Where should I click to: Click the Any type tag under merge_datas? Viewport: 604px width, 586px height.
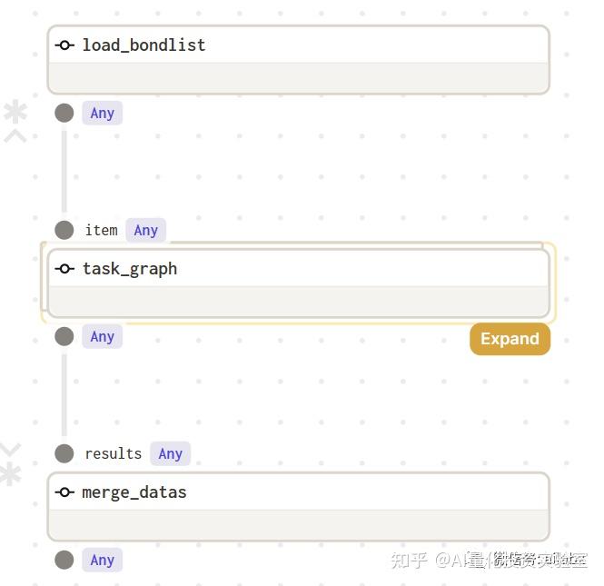102,560
